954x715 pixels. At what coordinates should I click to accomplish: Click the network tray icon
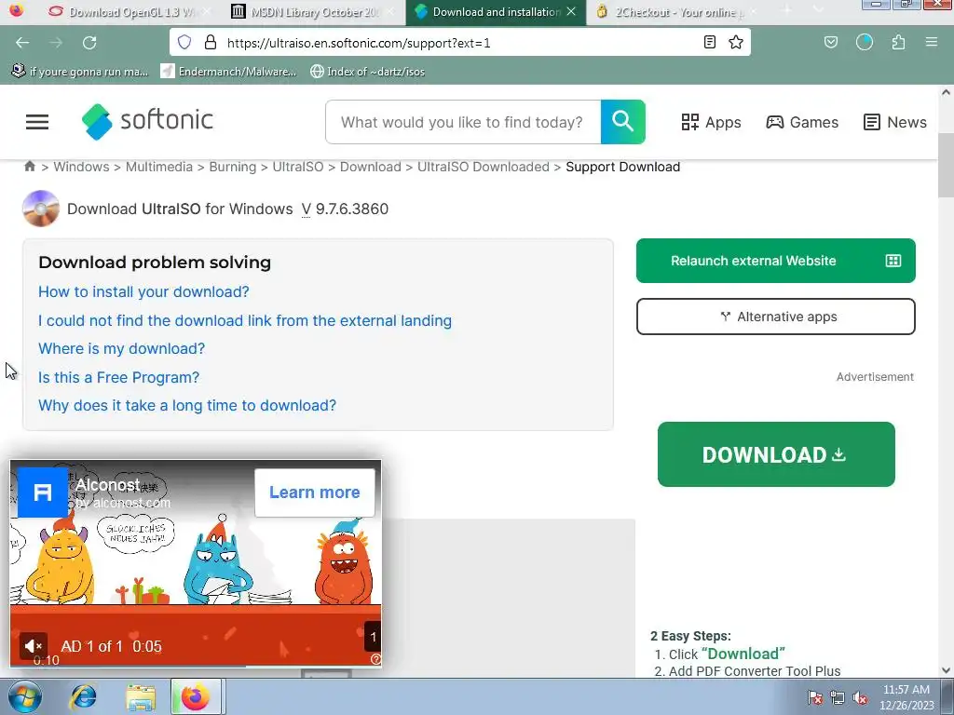pyautogui.click(x=838, y=697)
